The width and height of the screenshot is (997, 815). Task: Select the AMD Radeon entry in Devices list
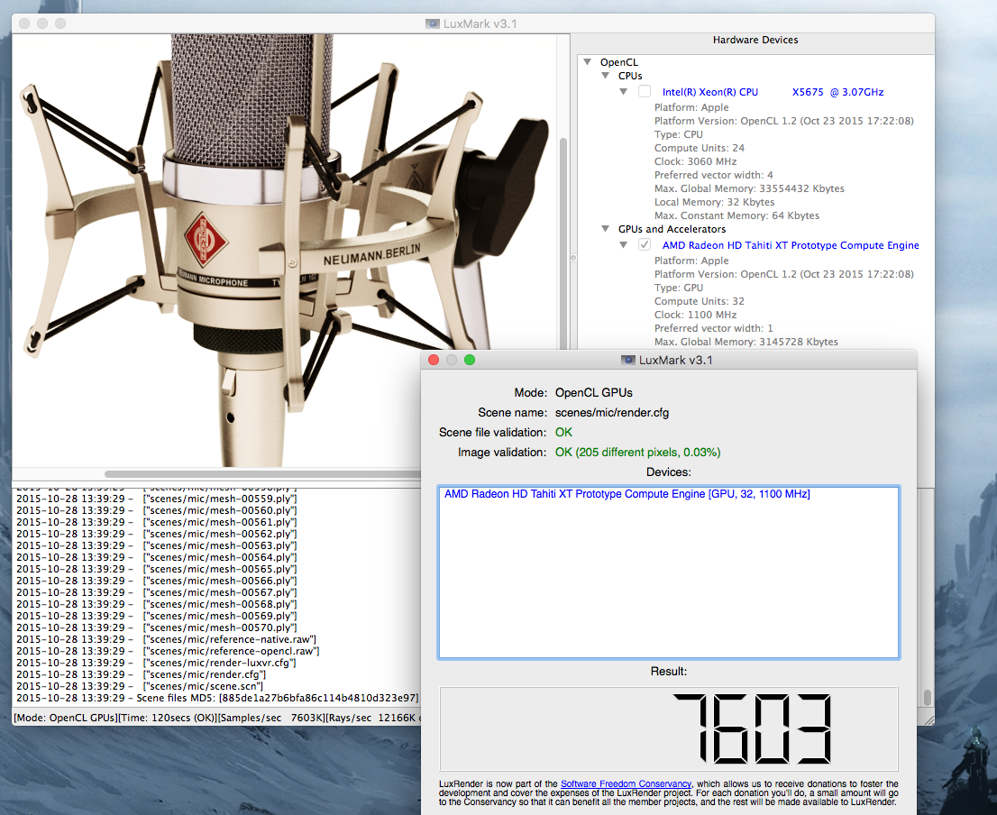click(x=627, y=494)
